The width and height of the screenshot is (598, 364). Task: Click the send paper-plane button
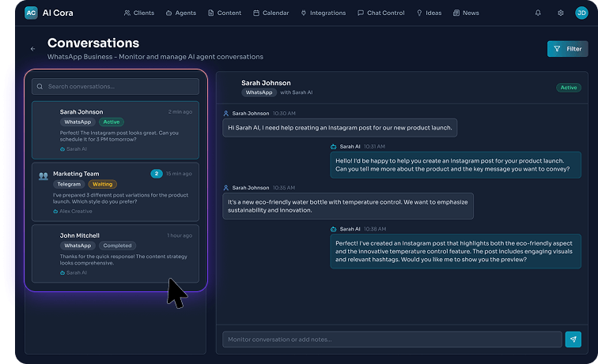pyautogui.click(x=573, y=340)
